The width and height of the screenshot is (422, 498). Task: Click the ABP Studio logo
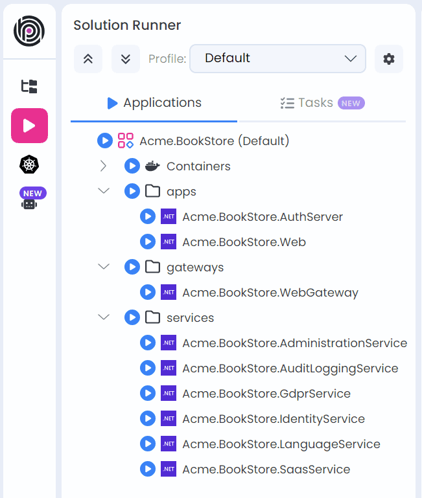29,30
